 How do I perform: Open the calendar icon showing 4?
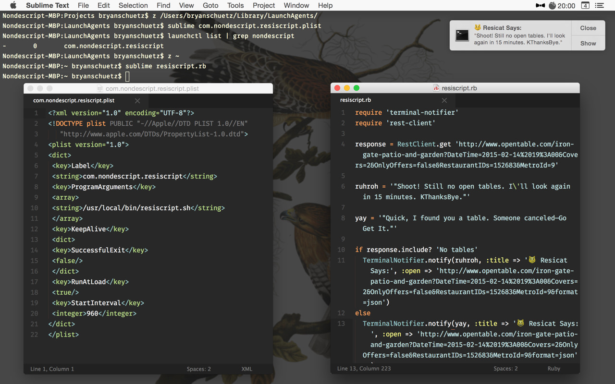point(585,5)
